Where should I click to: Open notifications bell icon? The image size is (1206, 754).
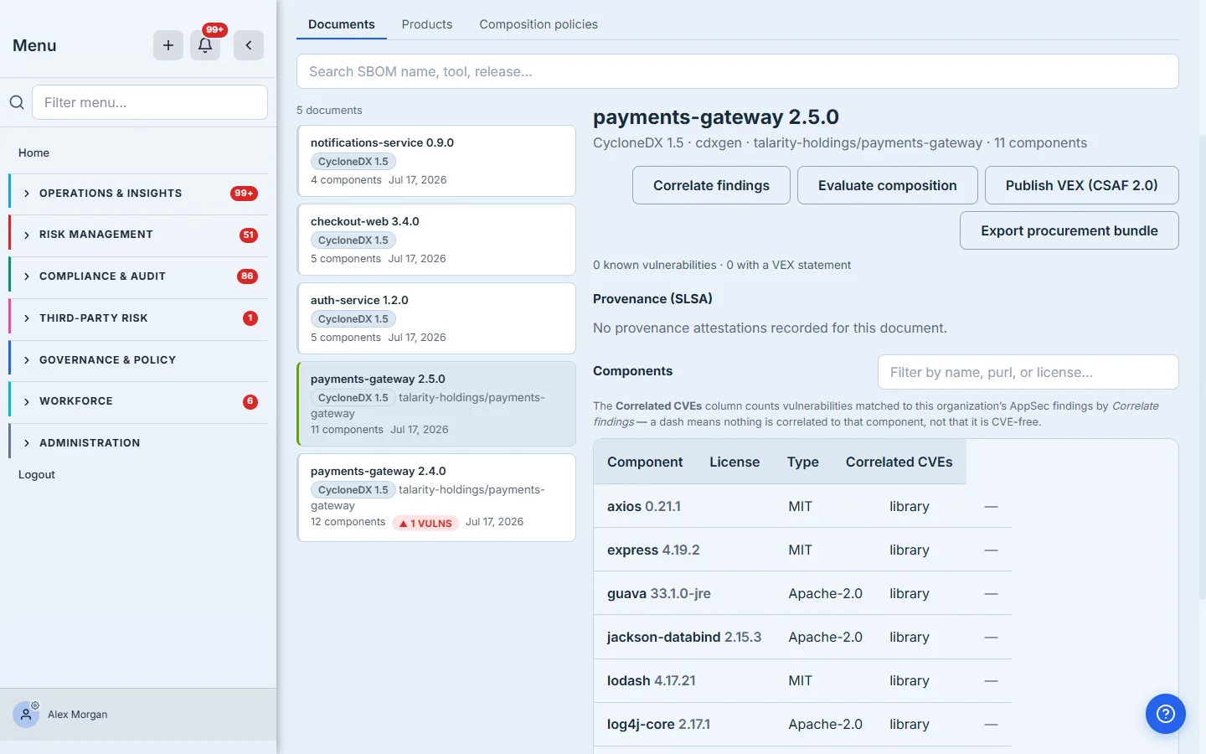pos(205,45)
